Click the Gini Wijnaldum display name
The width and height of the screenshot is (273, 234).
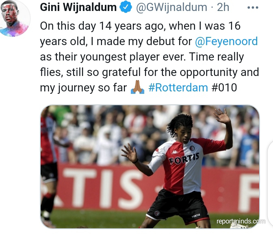pos(78,7)
